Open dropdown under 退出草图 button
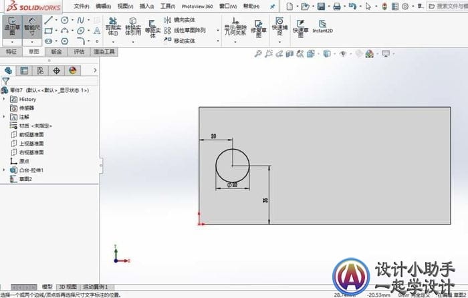Image resolution: width=468 pixels, height=298 pixels. (x=12, y=42)
